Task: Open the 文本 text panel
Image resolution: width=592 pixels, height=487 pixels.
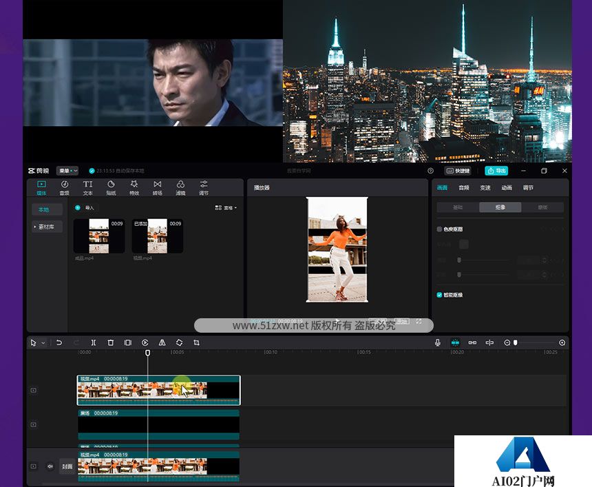Action: 87,188
